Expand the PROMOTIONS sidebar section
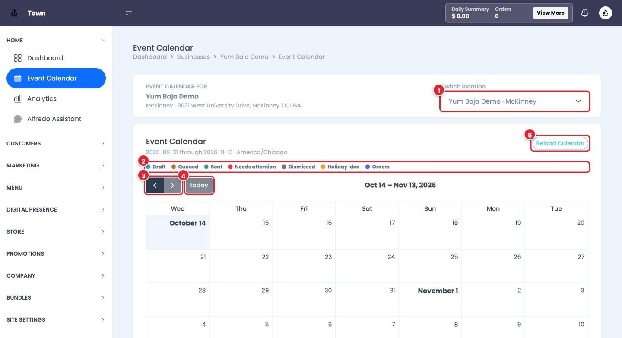622x338 pixels. click(56, 253)
